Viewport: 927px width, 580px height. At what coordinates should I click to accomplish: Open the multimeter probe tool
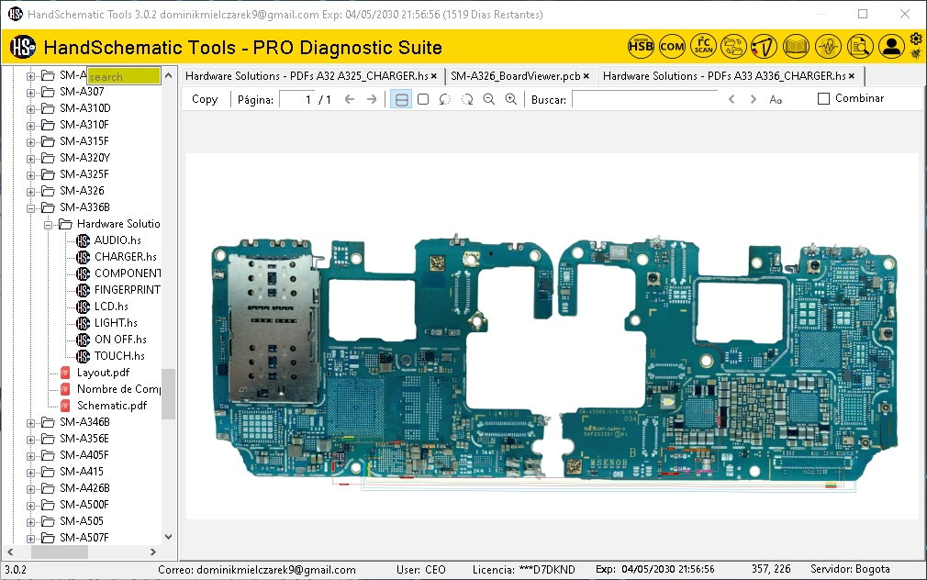tap(765, 46)
